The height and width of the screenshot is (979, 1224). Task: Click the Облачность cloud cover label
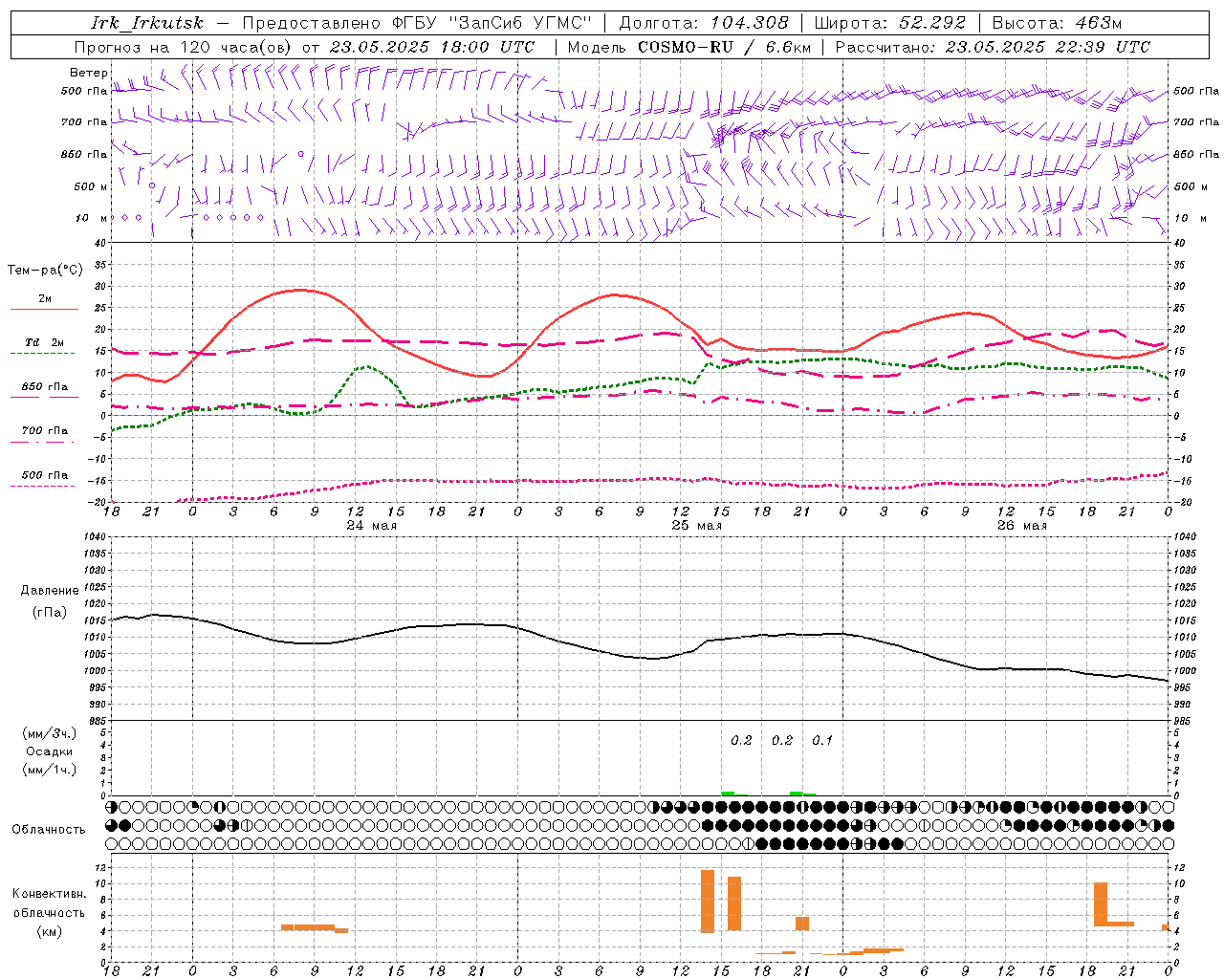pos(49,830)
